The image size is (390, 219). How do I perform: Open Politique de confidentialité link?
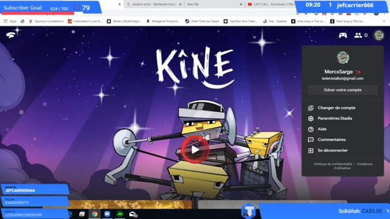pyautogui.click(x=333, y=164)
